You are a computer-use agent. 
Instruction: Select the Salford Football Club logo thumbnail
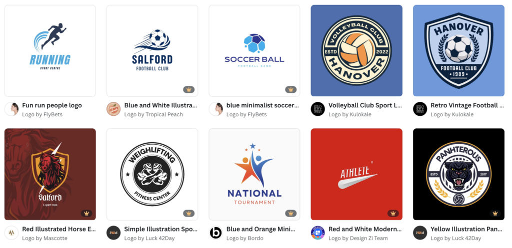pyautogui.click(x=152, y=50)
